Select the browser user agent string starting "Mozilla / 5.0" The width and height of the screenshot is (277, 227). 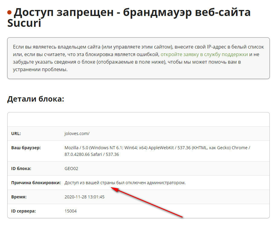point(157,151)
